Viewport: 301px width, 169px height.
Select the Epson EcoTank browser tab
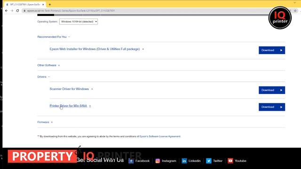pyautogui.click(x=24, y=4)
